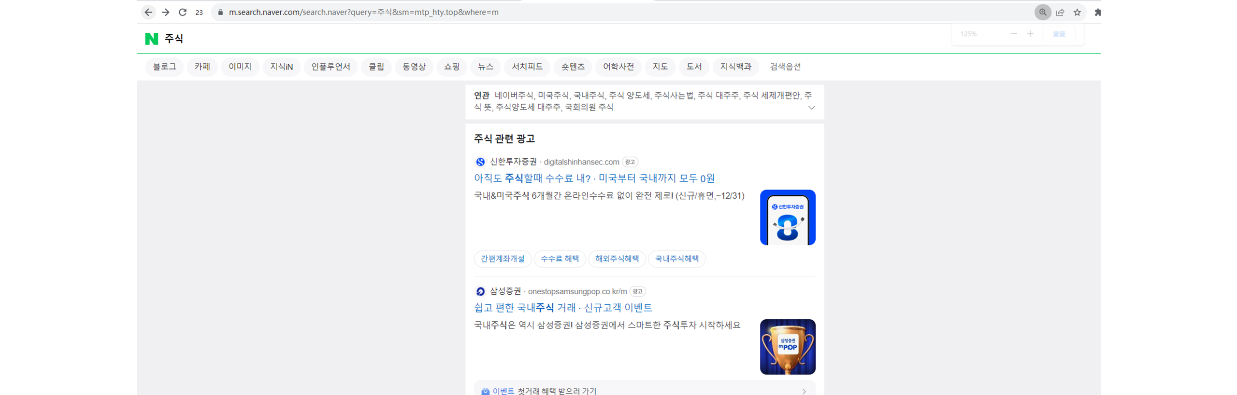Click the browser back arrow
This screenshot has width=1237, height=395.
pyautogui.click(x=148, y=12)
